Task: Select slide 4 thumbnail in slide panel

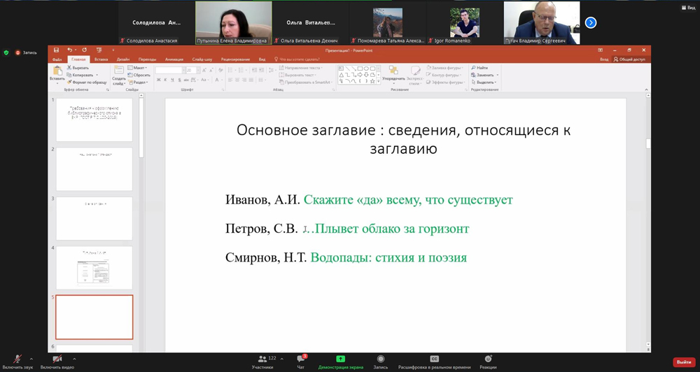Action: (94, 268)
